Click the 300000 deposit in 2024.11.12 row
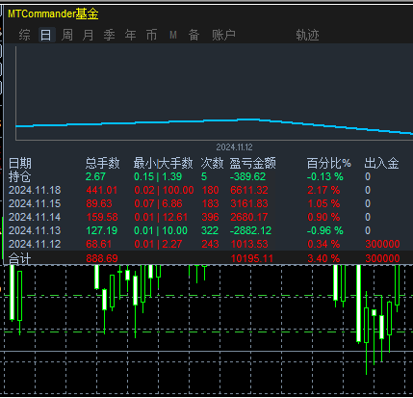This screenshot has width=413, height=398. 382,244
